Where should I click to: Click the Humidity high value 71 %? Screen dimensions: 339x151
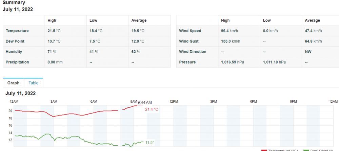point(52,52)
